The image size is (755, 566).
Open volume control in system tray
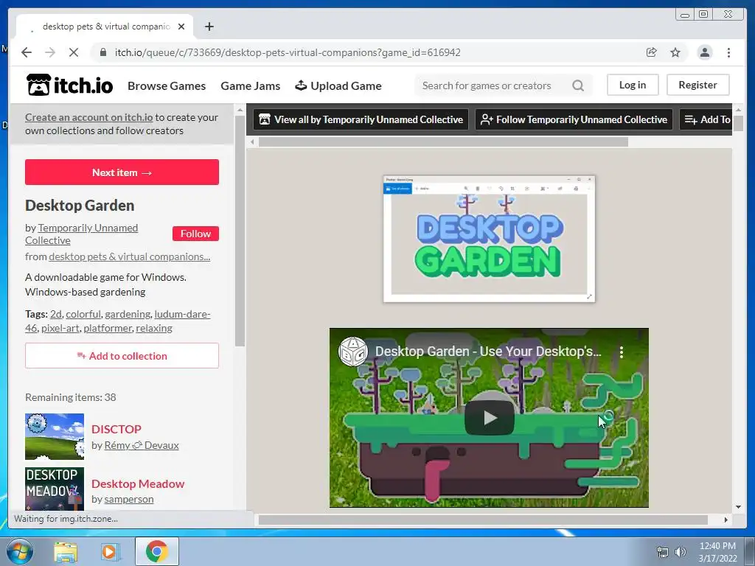tap(680, 552)
